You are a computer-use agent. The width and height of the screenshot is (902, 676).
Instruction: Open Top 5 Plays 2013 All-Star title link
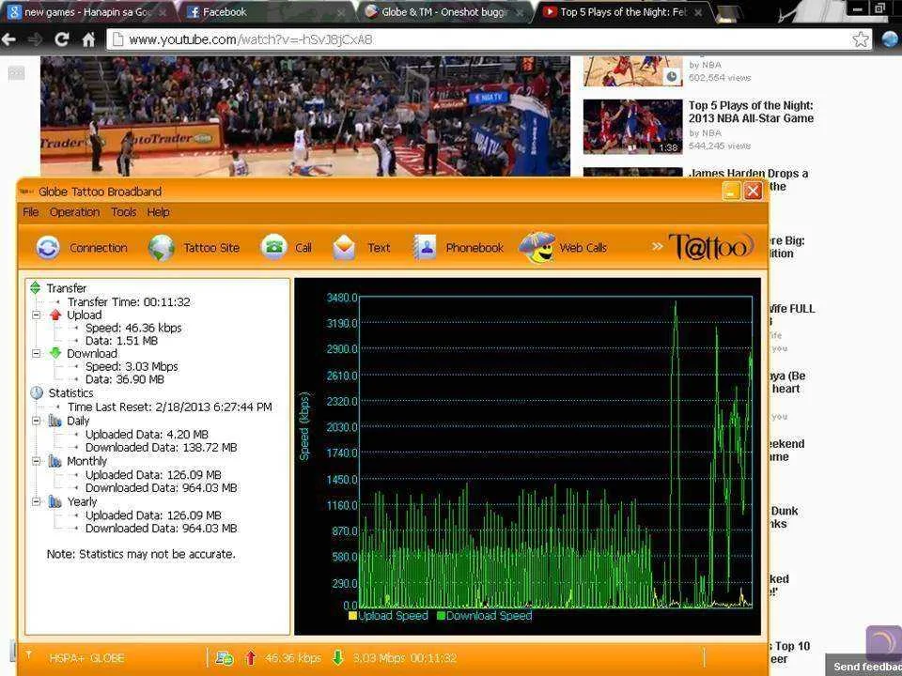click(x=752, y=112)
